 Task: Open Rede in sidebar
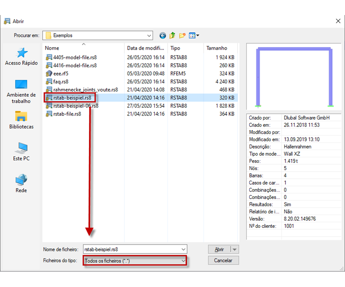(x=21, y=183)
